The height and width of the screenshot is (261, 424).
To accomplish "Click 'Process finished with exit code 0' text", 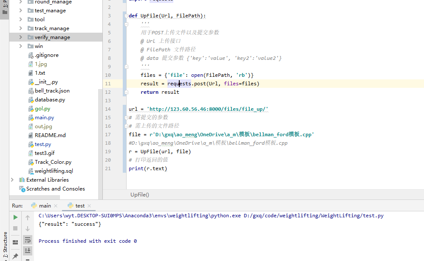I will [88, 241].
